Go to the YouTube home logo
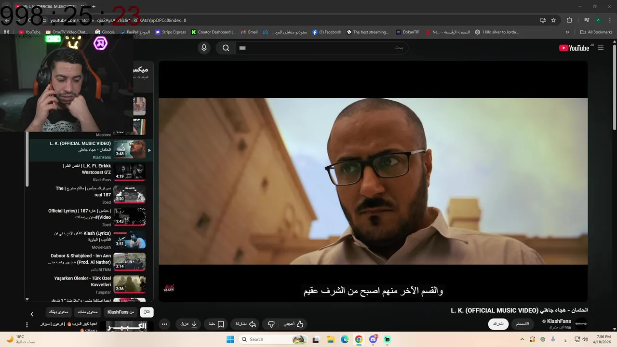617x347 pixels. tap(574, 48)
